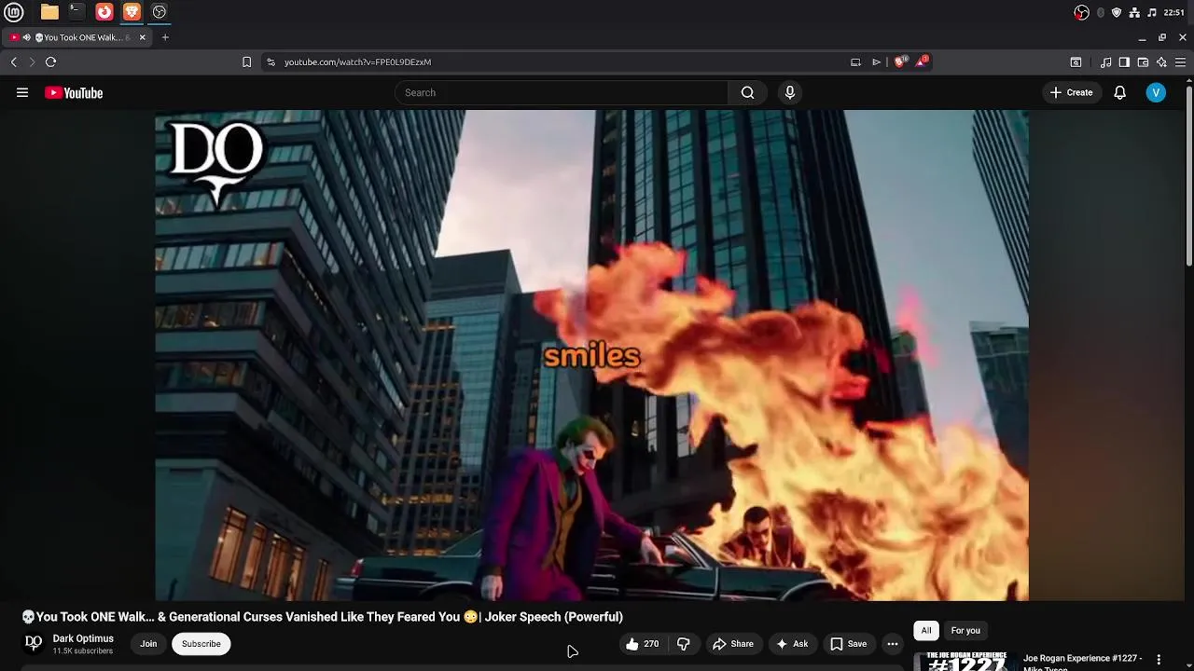Open the Joe Rogan Experience #1227 title
Viewport: 1194px width, 671px height.
(x=1083, y=662)
